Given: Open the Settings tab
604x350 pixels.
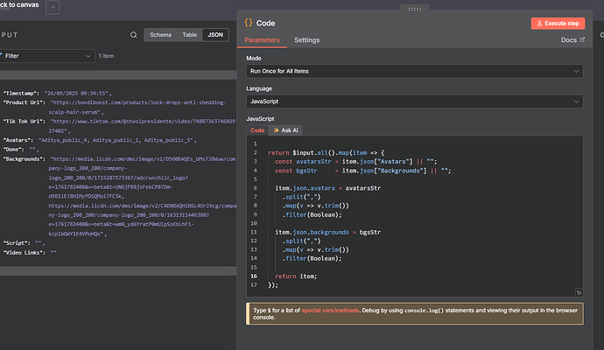Looking at the screenshot, I should click(x=307, y=40).
